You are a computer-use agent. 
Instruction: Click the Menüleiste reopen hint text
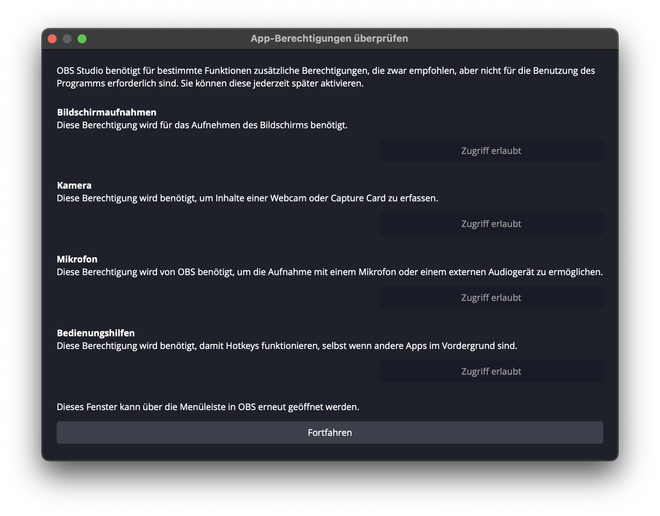tap(208, 407)
